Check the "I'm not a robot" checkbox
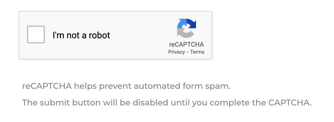The image size is (334, 122). (x=36, y=34)
